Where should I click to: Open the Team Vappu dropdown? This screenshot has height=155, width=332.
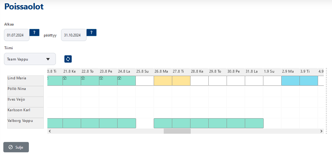(x=30, y=59)
